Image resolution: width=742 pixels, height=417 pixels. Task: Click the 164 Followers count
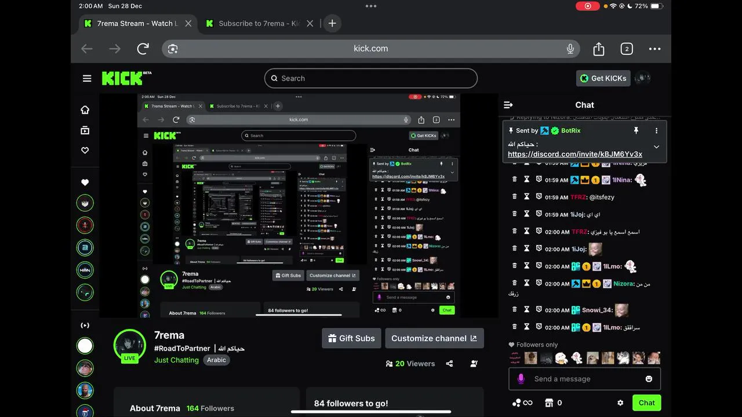(x=210, y=408)
